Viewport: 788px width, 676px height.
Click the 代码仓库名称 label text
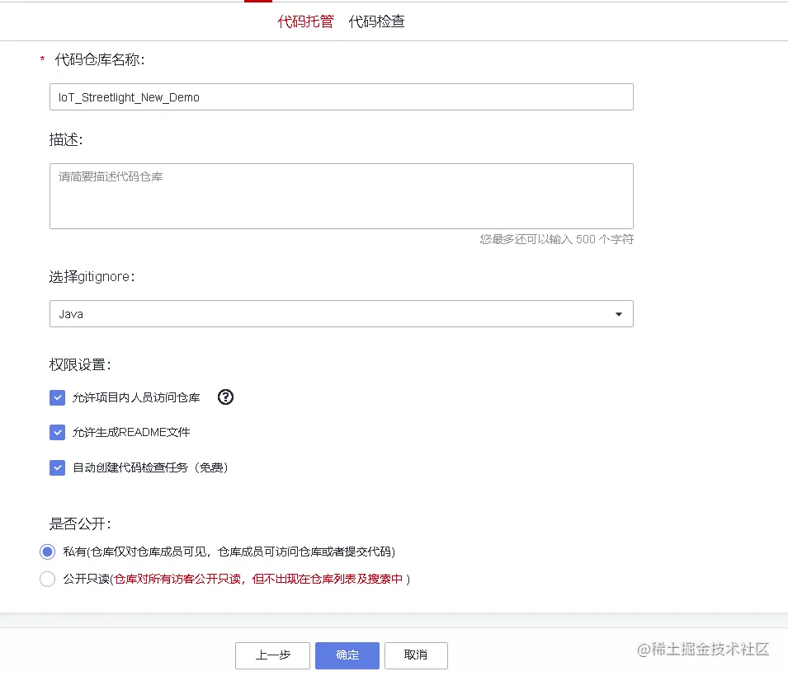tap(100, 59)
